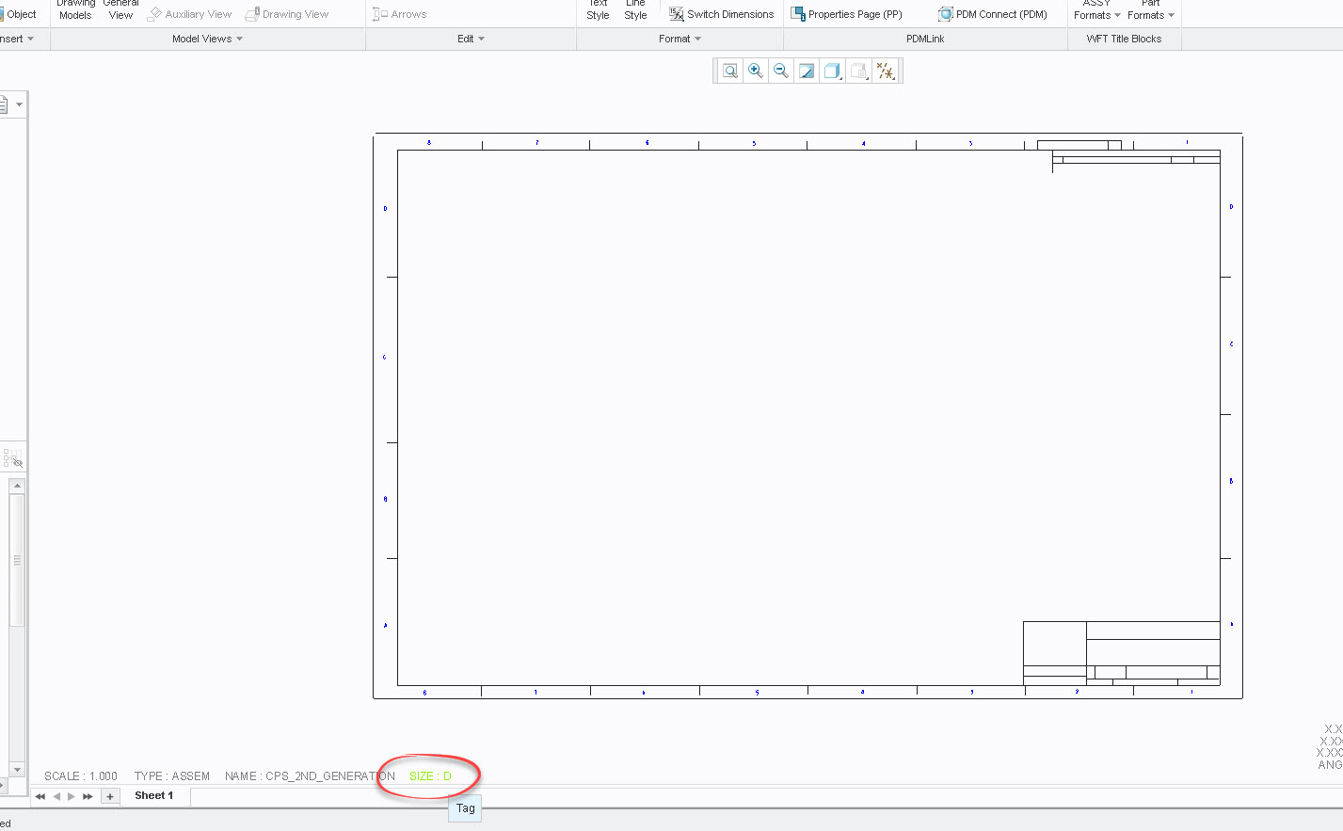Click the last-sheet navigation arrow
This screenshot has height=831, width=1343.
coord(88,795)
